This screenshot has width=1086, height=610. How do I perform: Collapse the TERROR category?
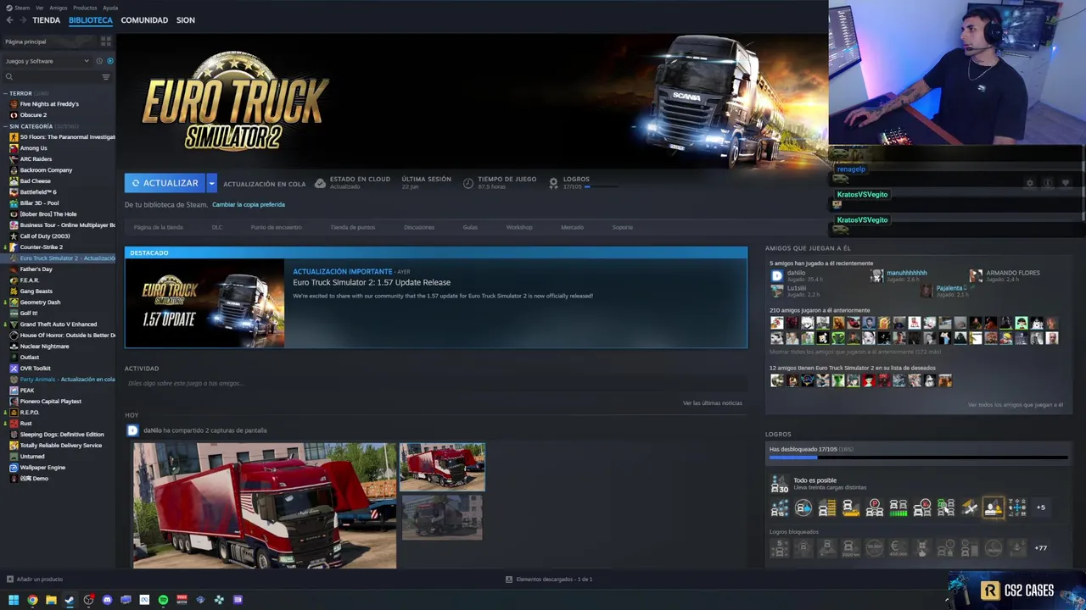[5, 93]
